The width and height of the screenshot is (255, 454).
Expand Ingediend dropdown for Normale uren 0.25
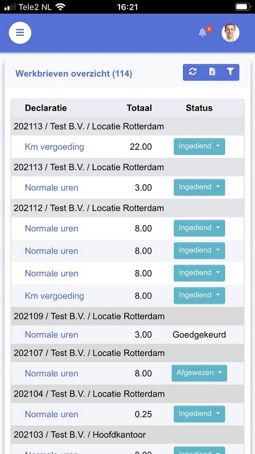(x=199, y=414)
